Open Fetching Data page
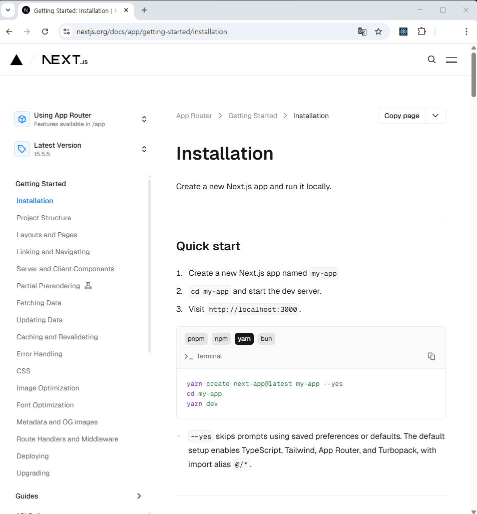 [x=39, y=303]
